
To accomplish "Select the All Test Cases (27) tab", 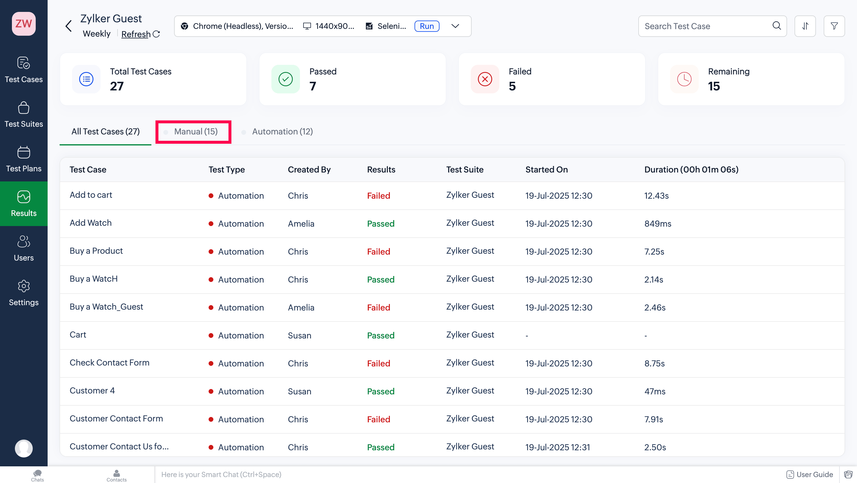I will [x=105, y=132].
